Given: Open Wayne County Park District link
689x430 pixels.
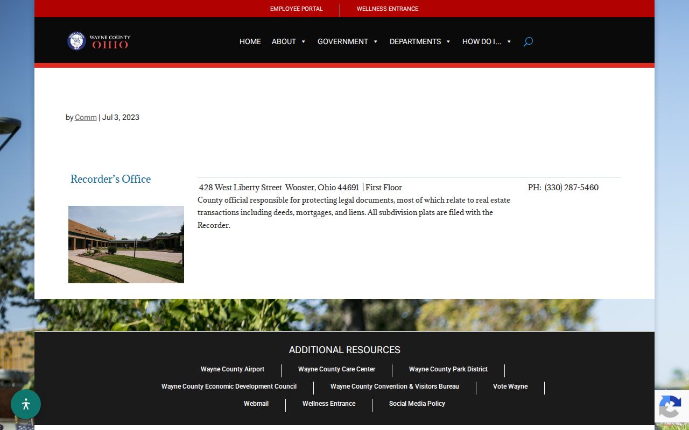Looking at the screenshot, I should 448,369.
